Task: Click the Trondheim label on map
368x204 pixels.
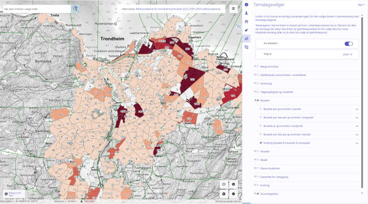Action: pyautogui.click(x=113, y=39)
